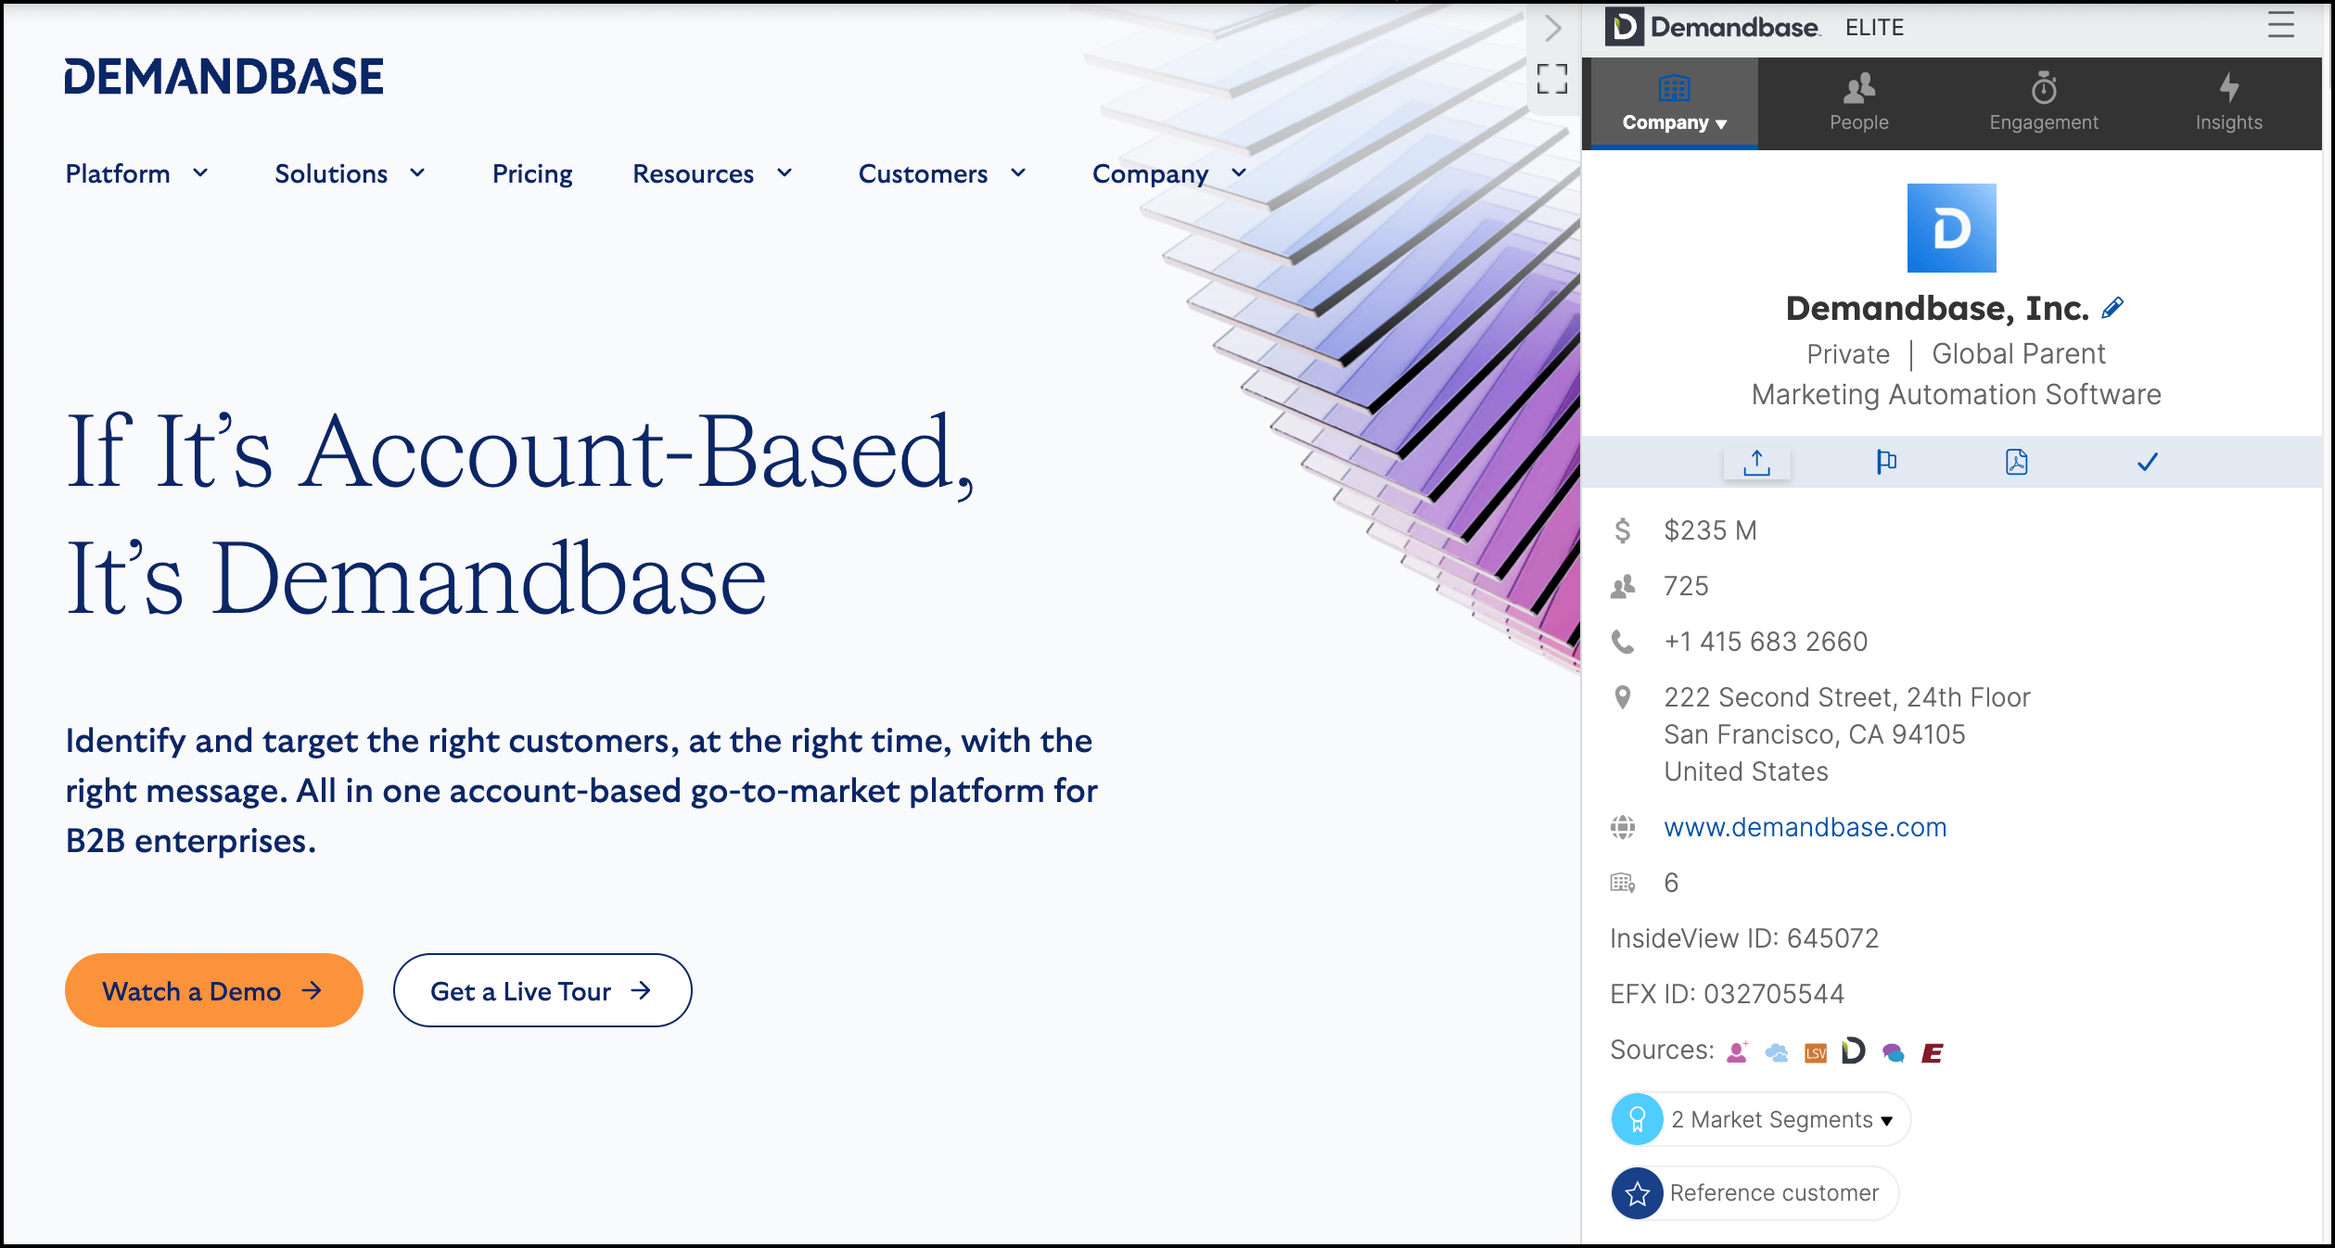Open the Company tab dropdown
The image size is (2335, 1248).
click(1674, 103)
